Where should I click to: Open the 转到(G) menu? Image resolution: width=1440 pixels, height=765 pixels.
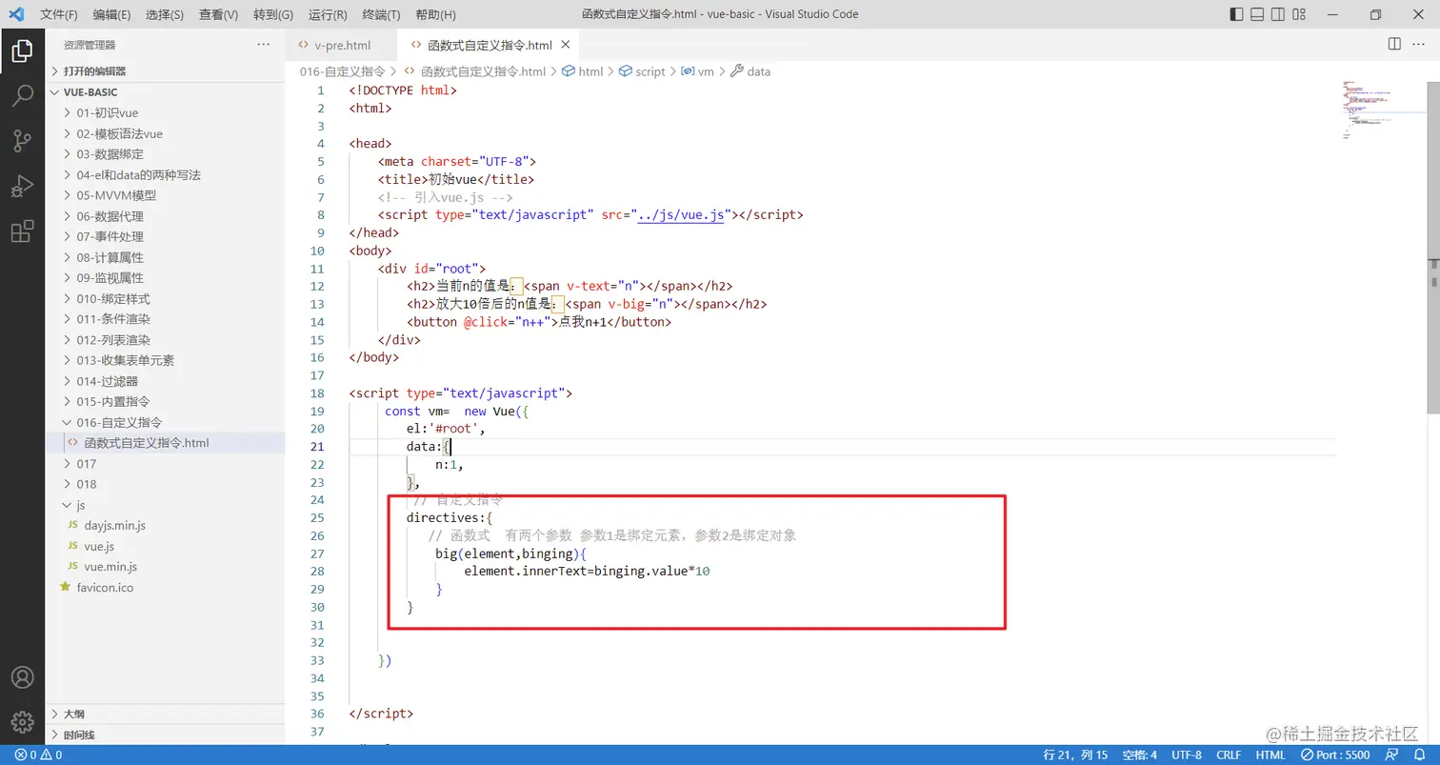(273, 14)
